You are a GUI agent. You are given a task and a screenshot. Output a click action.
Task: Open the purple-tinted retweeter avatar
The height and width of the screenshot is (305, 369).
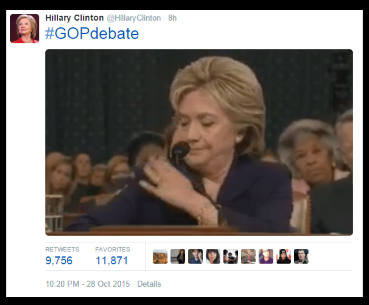(266, 256)
